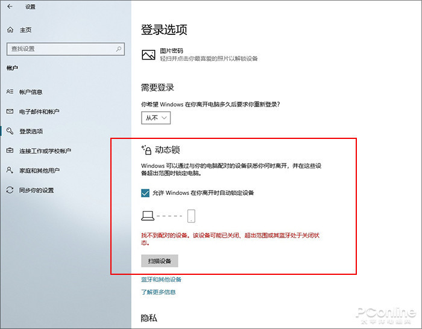Click the 电子邮件和帐户 envelope icon
The width and height of the screenshot is (422, 329).
tap(10, 111)
